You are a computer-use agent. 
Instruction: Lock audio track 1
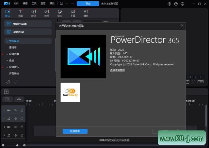(22, 118)
